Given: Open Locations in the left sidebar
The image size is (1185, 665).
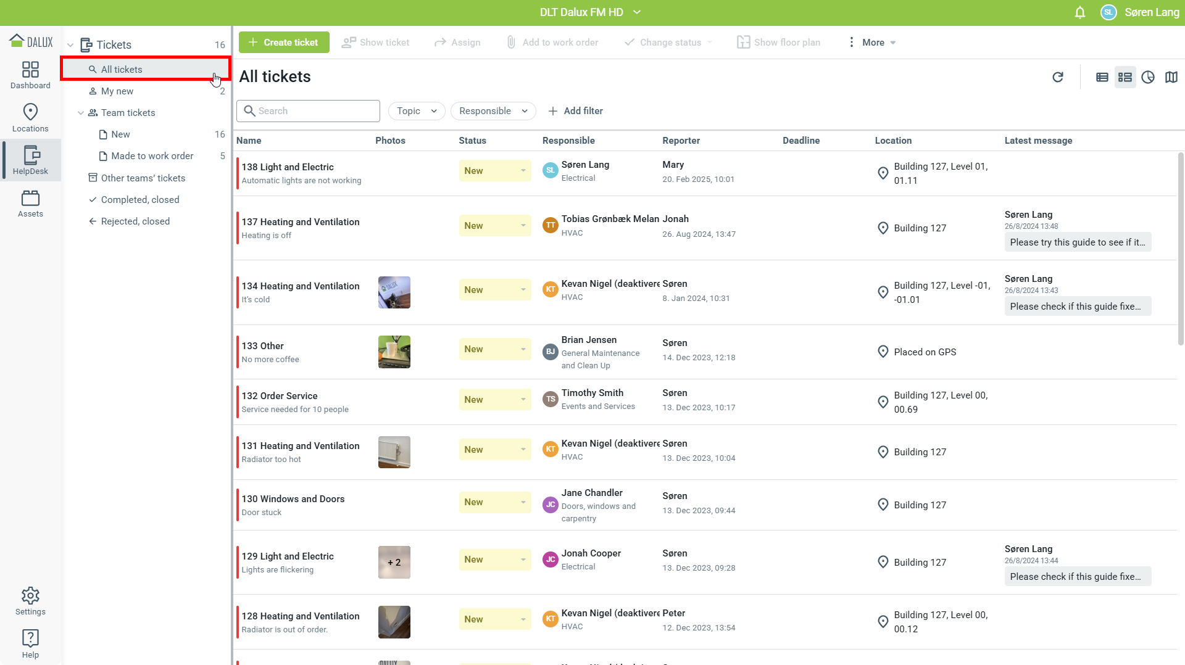Looking at the screenshot, I should click(x=30, y=117).
